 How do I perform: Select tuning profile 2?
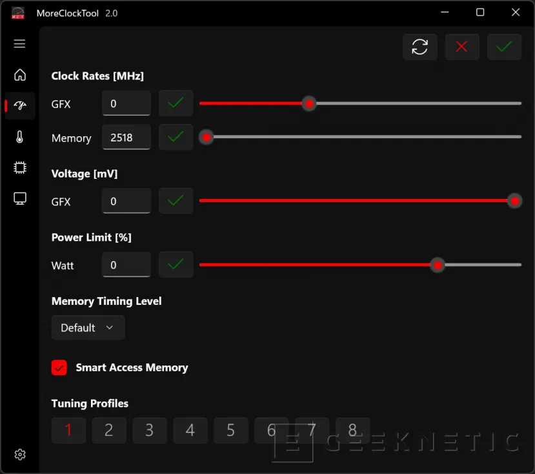coord(109,430)
